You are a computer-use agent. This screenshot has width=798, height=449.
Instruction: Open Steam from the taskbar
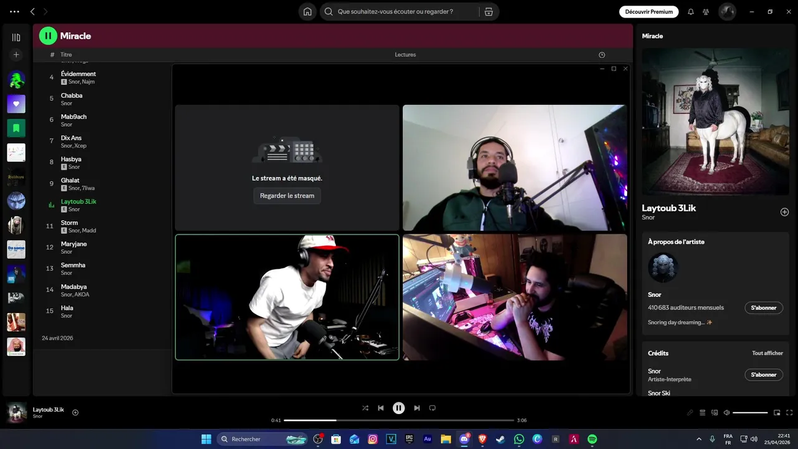click(x=501, y=439)
